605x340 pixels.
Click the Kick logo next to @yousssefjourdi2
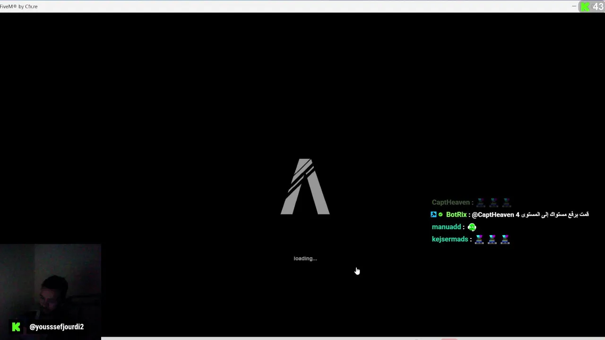[16, 327]
